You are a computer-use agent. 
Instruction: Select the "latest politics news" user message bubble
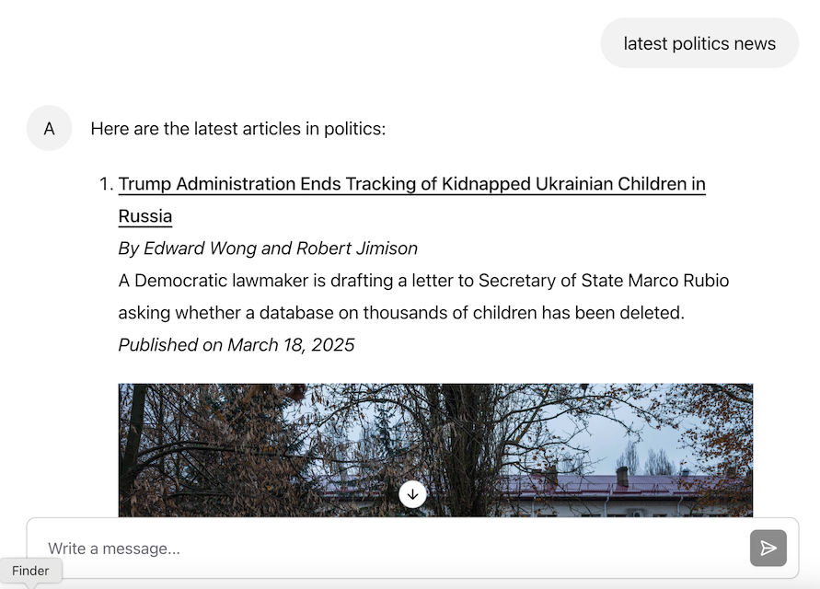(x=699, y=42)
